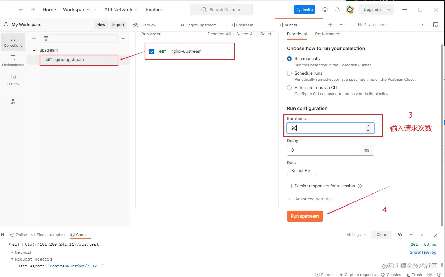Screen dimensions: 445x277
Task: Switch to the GET nginx-upstream tab
Action: pyautogui.click(x=199, y=25)
